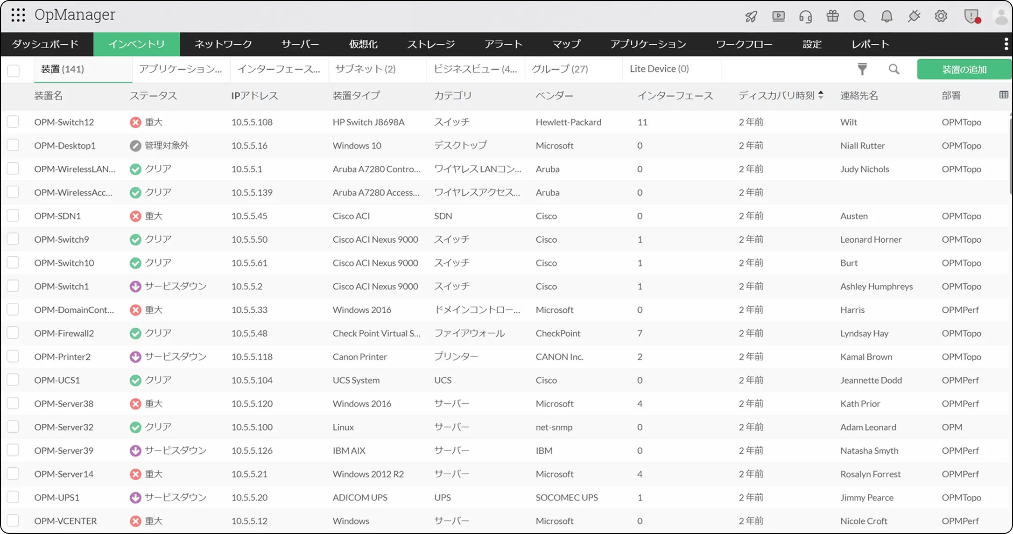Click the 装置の追加 button
The width and height of the screenshot is (1013, 534).
[964, 70]
